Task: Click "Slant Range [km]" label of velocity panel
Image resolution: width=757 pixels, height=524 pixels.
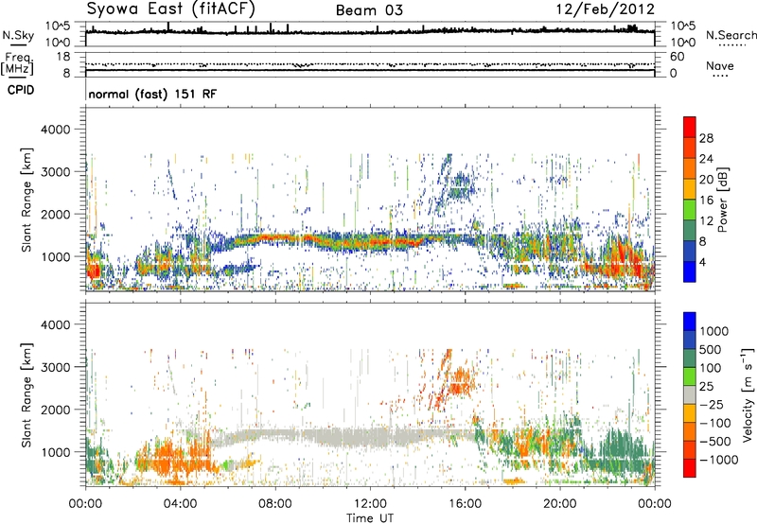Action: pos(26,395)
